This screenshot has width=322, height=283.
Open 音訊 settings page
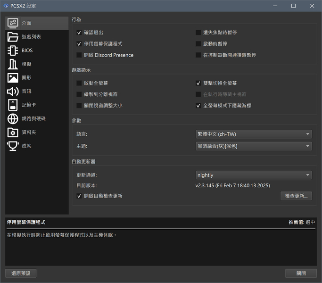(37, 92)
